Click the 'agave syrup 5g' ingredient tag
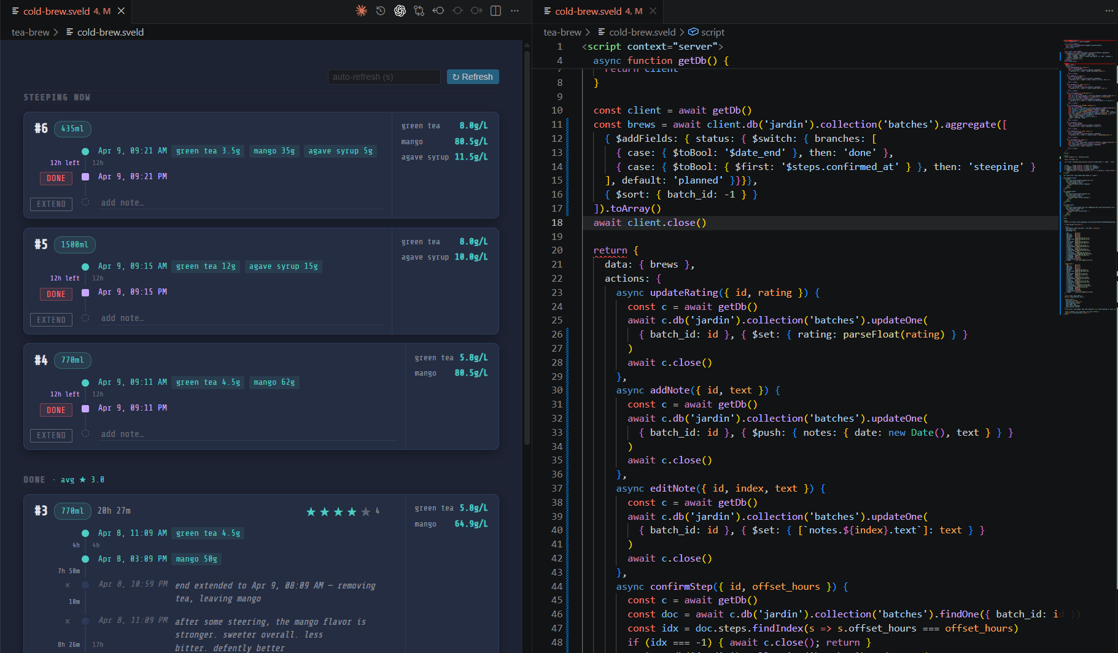The width and height of the screenshot is (1118, 653). coord(340,151)
